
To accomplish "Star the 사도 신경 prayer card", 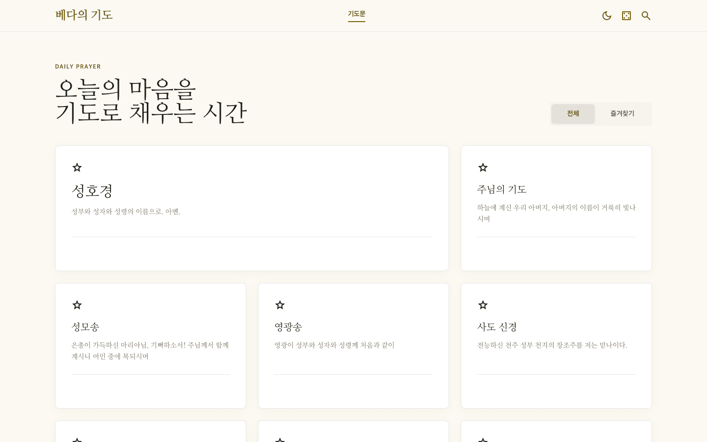I will coord(483,305).
